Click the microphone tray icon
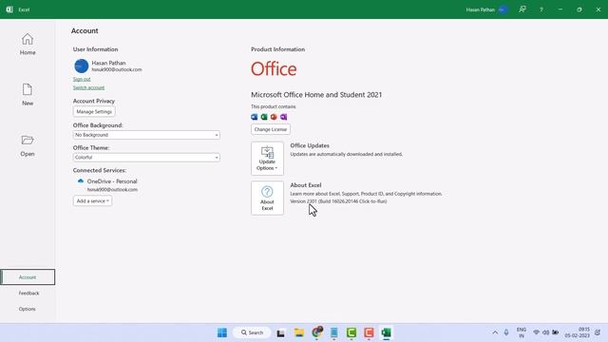608x342 pixels. [x=506, y=332]
